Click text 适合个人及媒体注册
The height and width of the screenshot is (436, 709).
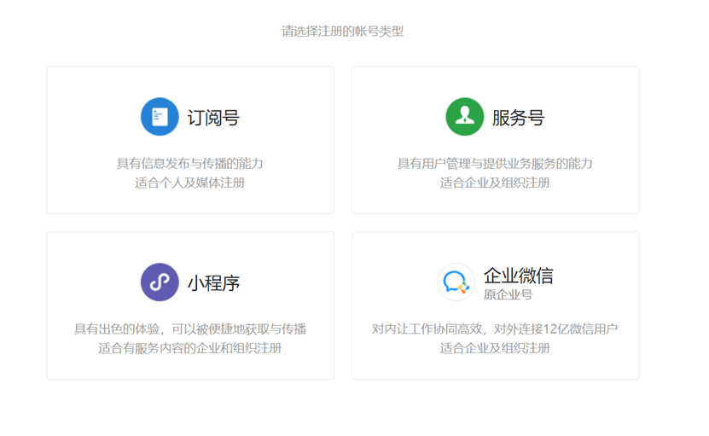[190, 183]
